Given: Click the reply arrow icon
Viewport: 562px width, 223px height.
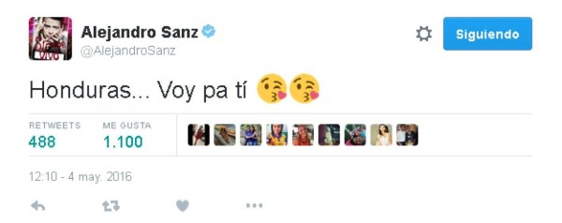Looking at the screenshot, I should pyautogui.click(x=37, y=206).
